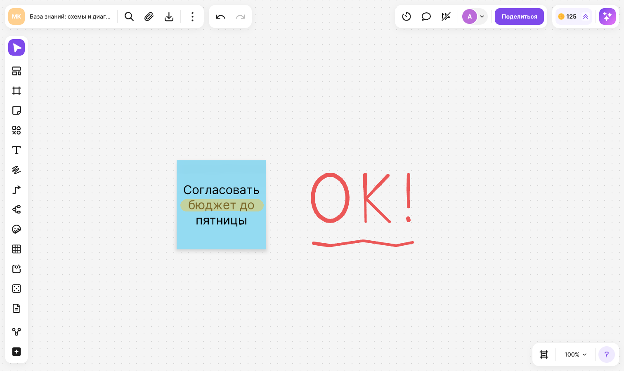624x371 pixels.
Task: Open the templates icon in sidebar
Action: 17,71
